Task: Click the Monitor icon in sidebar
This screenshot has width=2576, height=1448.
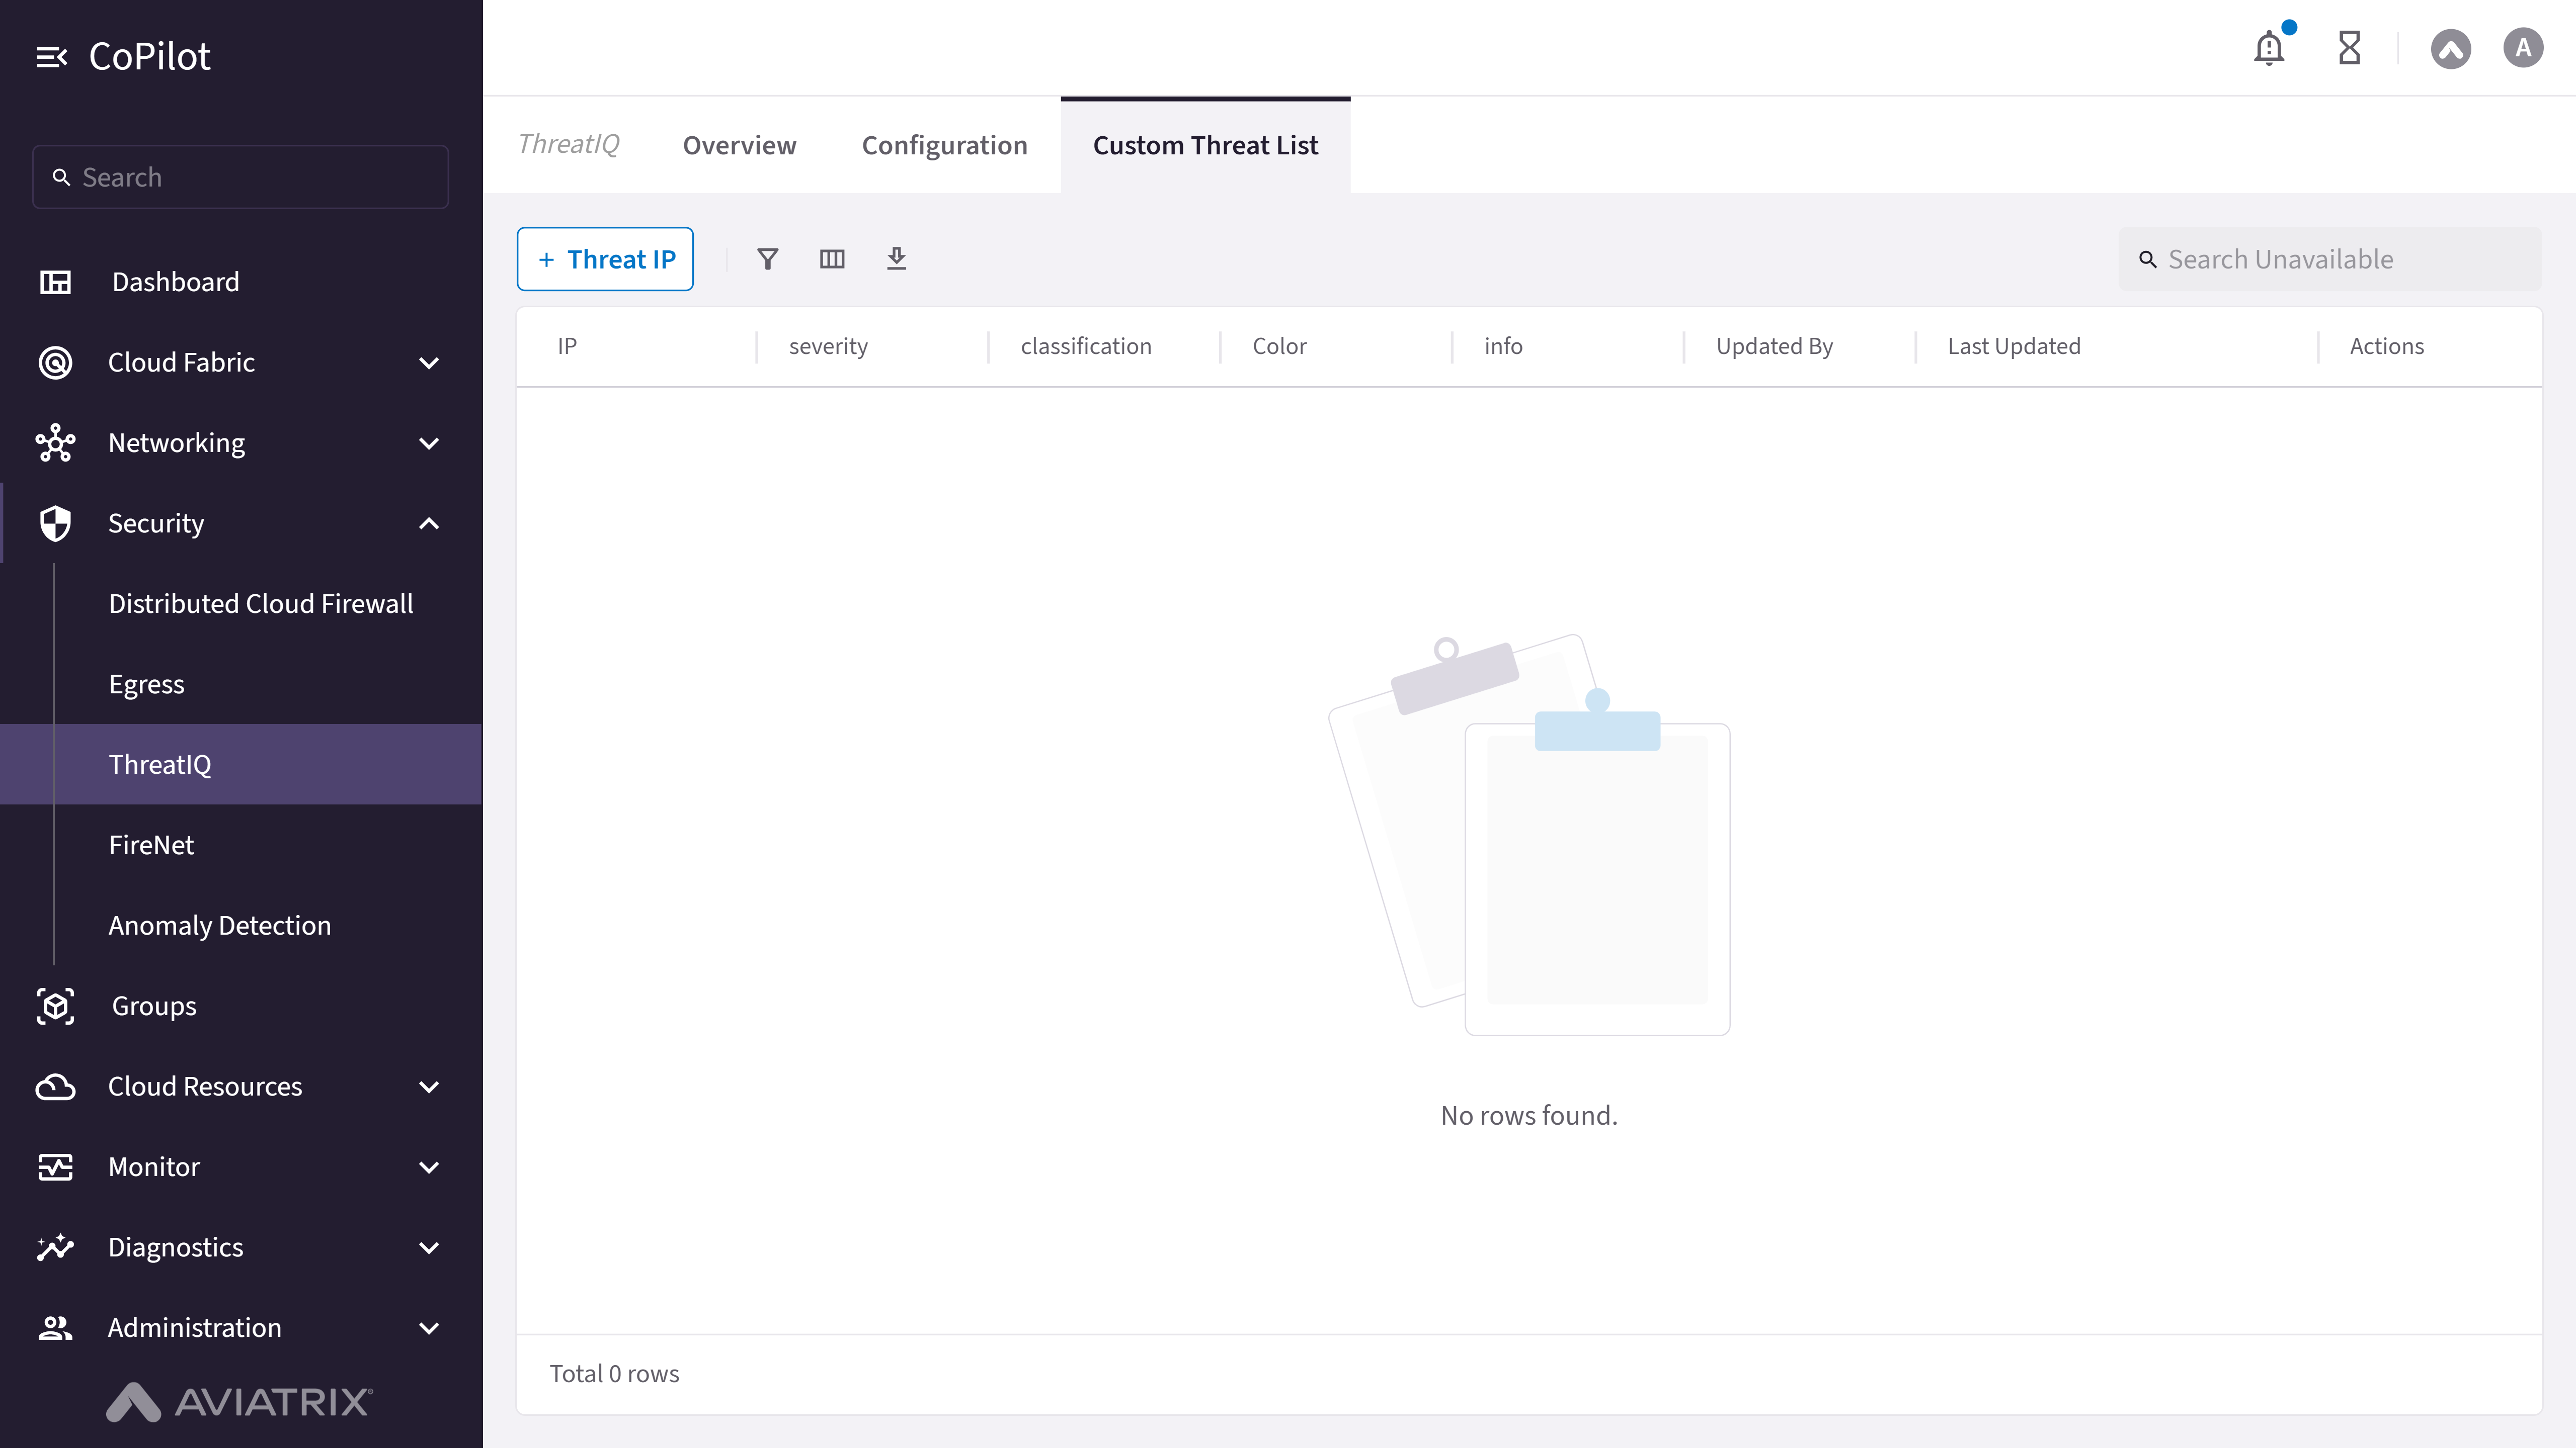Action: [x=55, y=1166]
